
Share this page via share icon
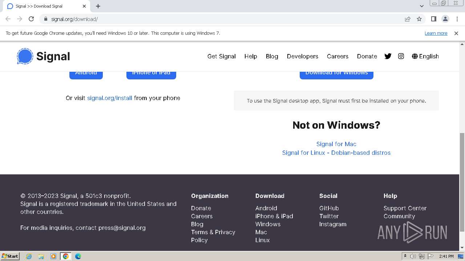(408, 19)
